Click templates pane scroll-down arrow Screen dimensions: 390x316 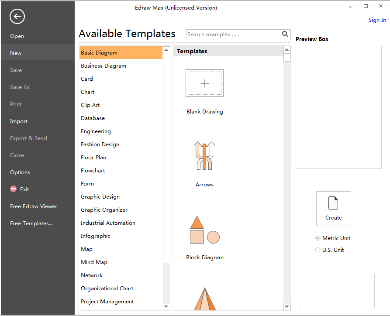click(x=287, y=306)
